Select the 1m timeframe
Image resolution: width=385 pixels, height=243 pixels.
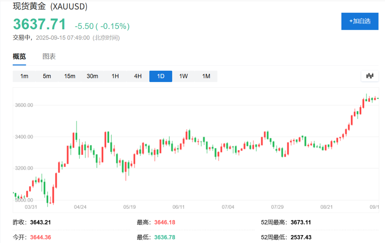24,76
